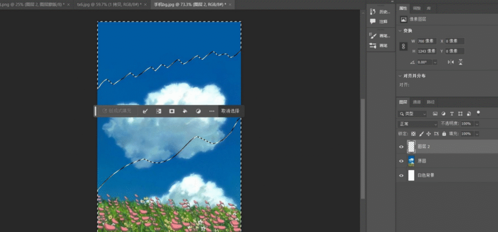This screenshot has width=498, height=232.
Task: Switch to the Properties (属性) tab
Action: tap(403, 9)
